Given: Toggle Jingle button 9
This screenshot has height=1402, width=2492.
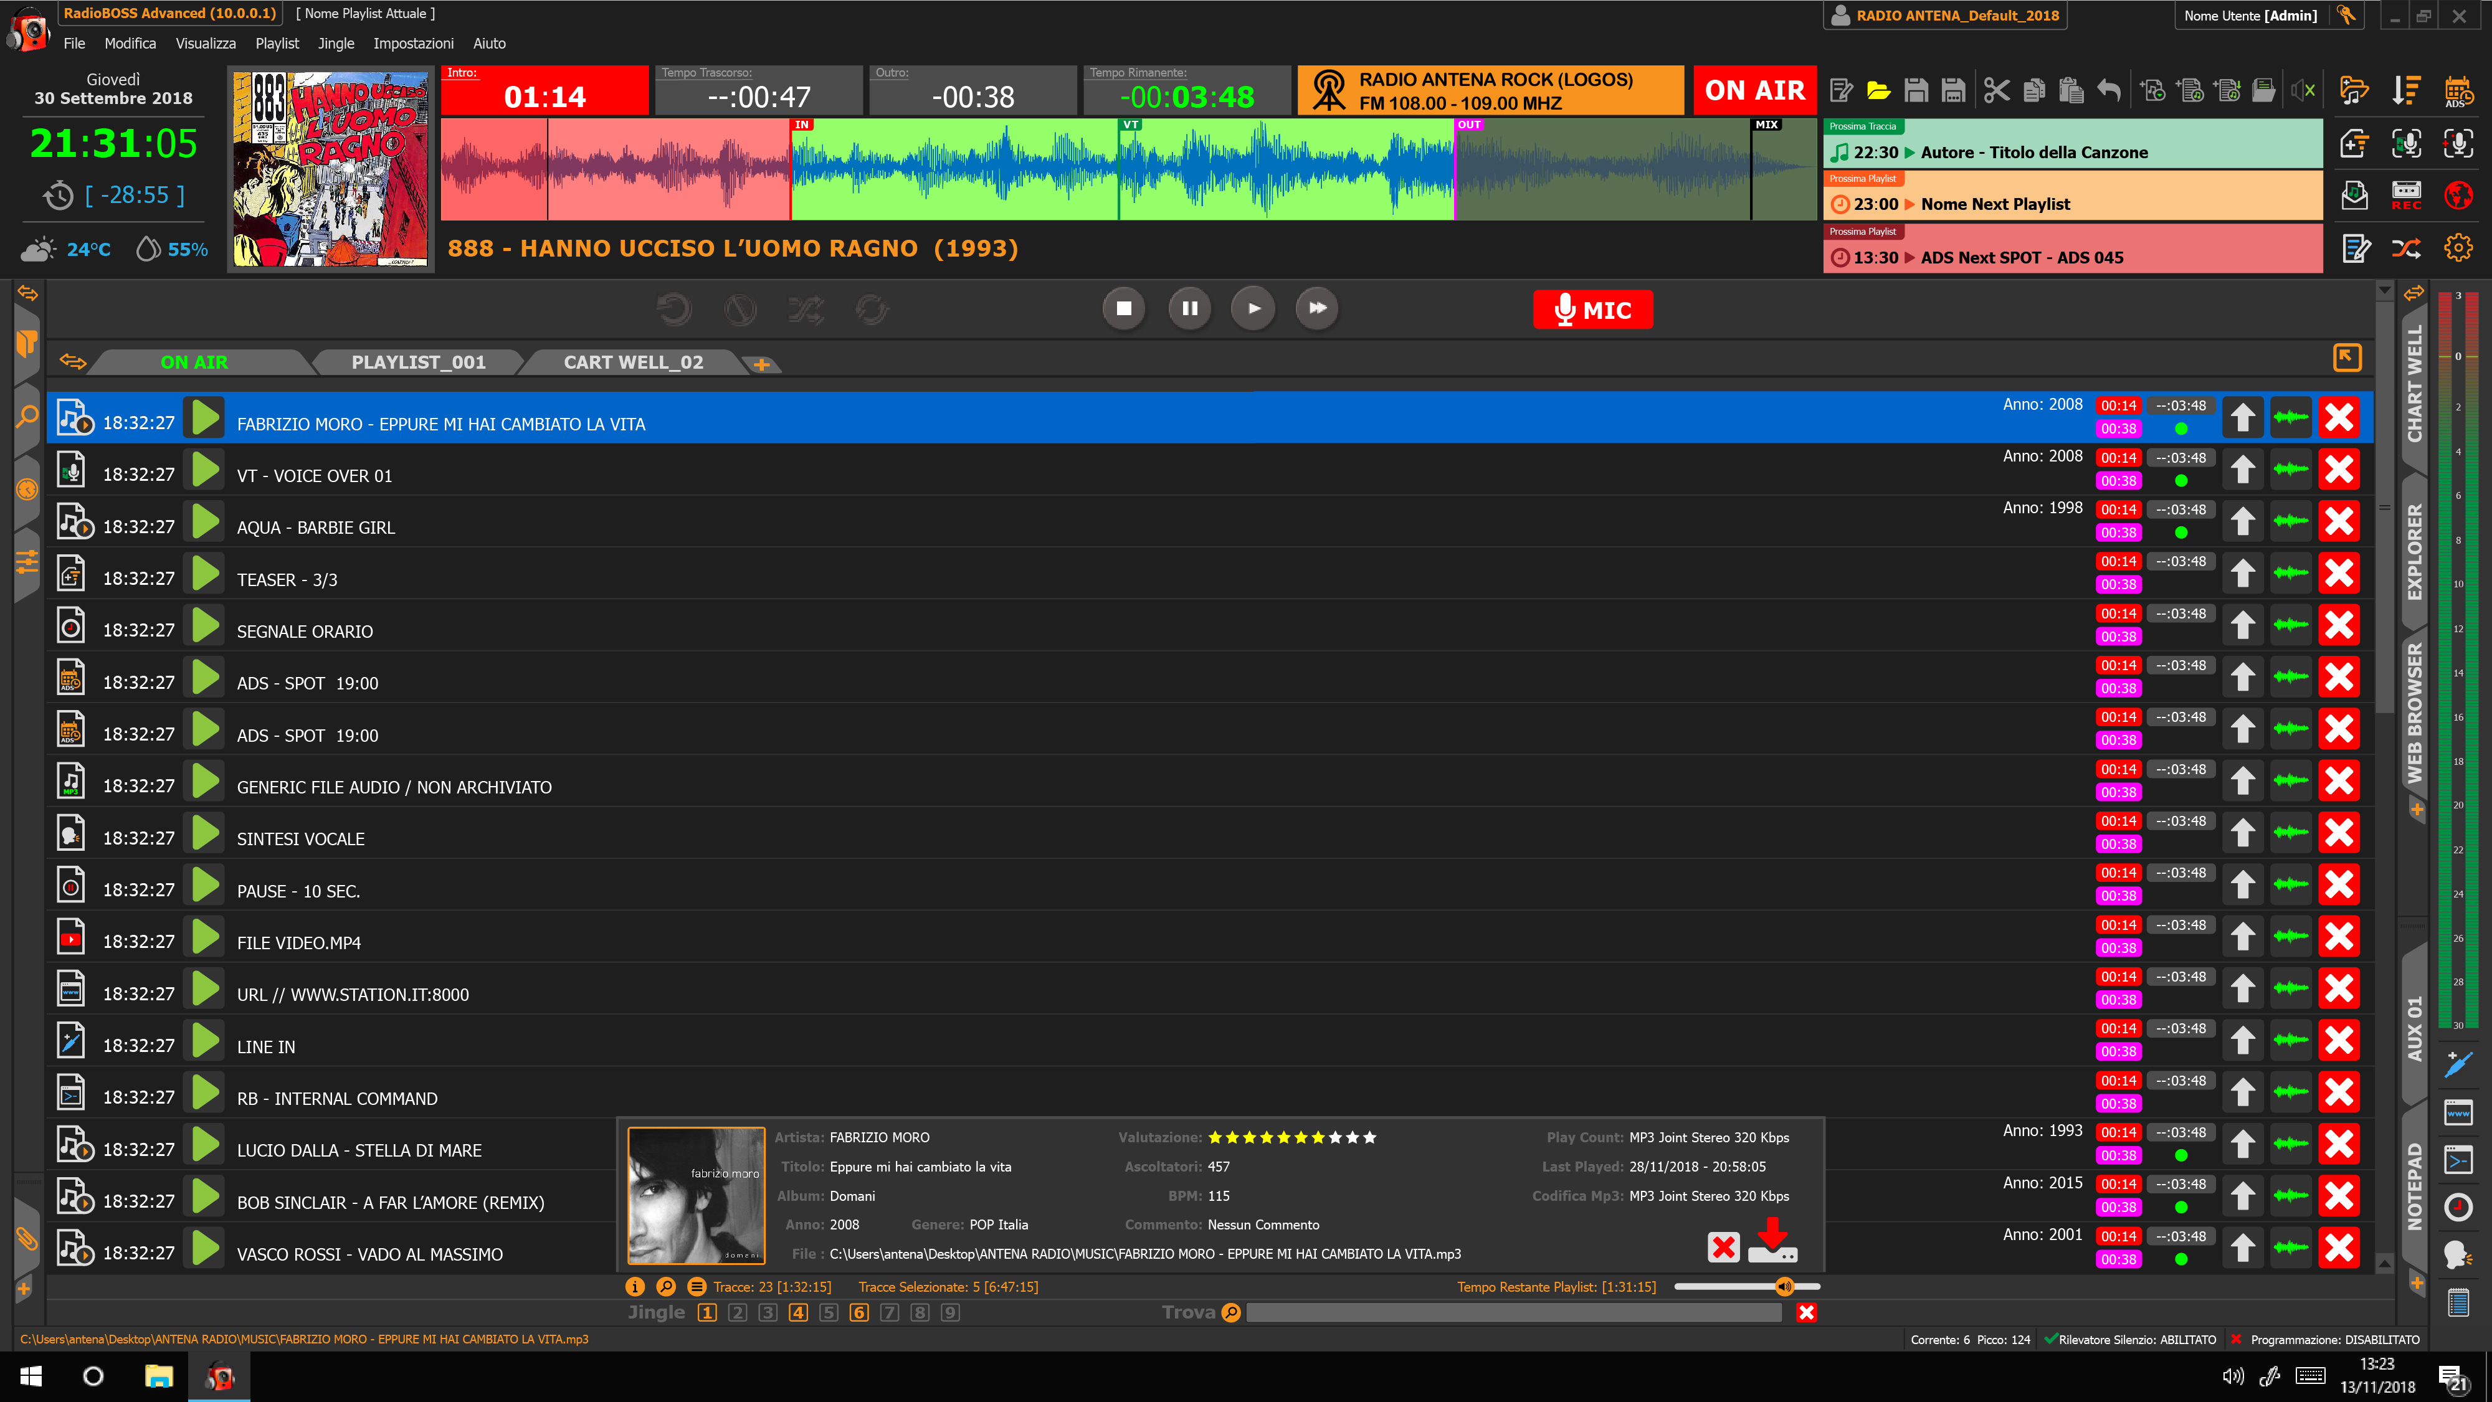Looking at the screenshot, I should (950, 1313).
